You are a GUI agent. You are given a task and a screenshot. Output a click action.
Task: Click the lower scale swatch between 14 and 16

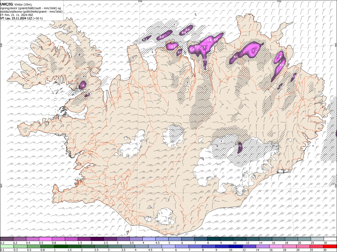click(262, 246)
